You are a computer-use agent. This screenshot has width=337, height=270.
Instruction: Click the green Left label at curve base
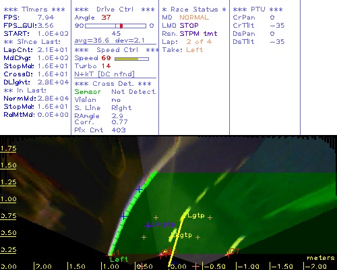[x=119, y=259]
